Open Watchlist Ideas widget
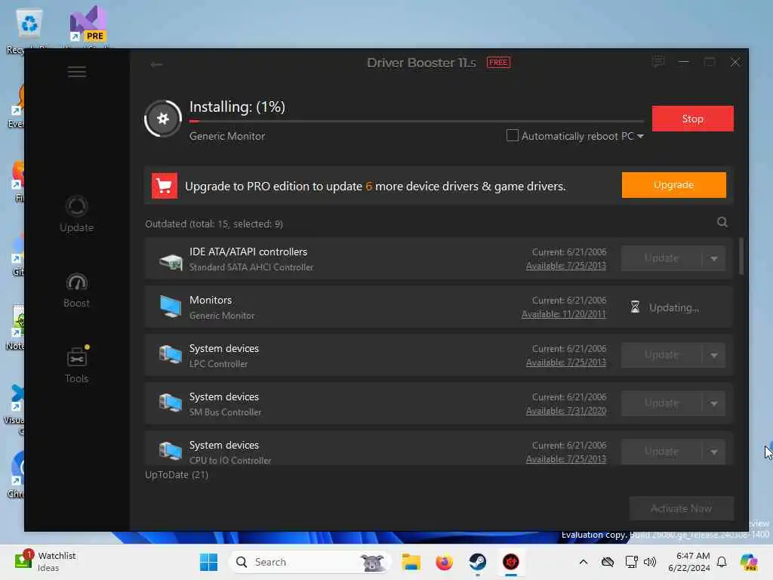 45,562
